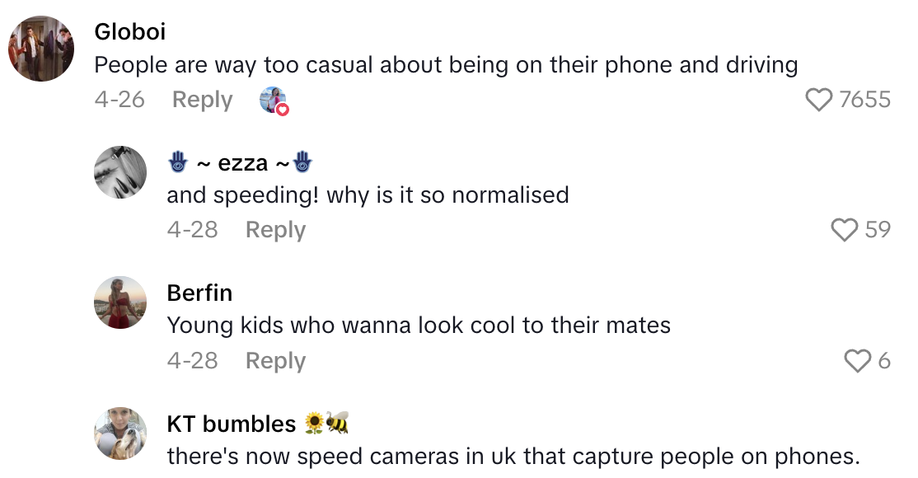
Task: Open the KT bumbles username link
Action: 232,424
